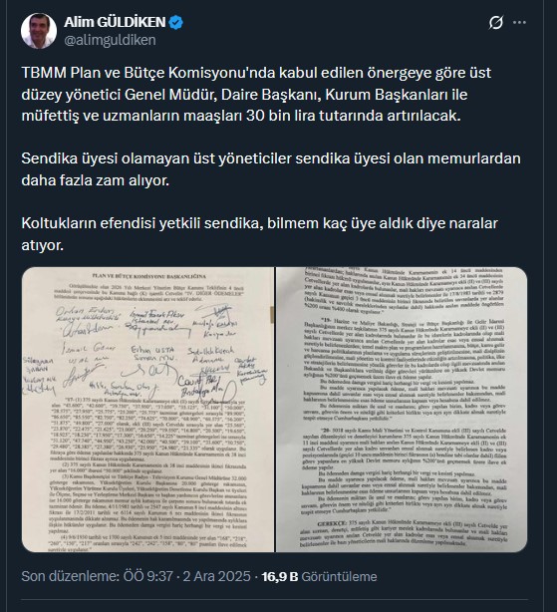Open the right document page photo
557x612 pixels.
[x=402, y=410]
